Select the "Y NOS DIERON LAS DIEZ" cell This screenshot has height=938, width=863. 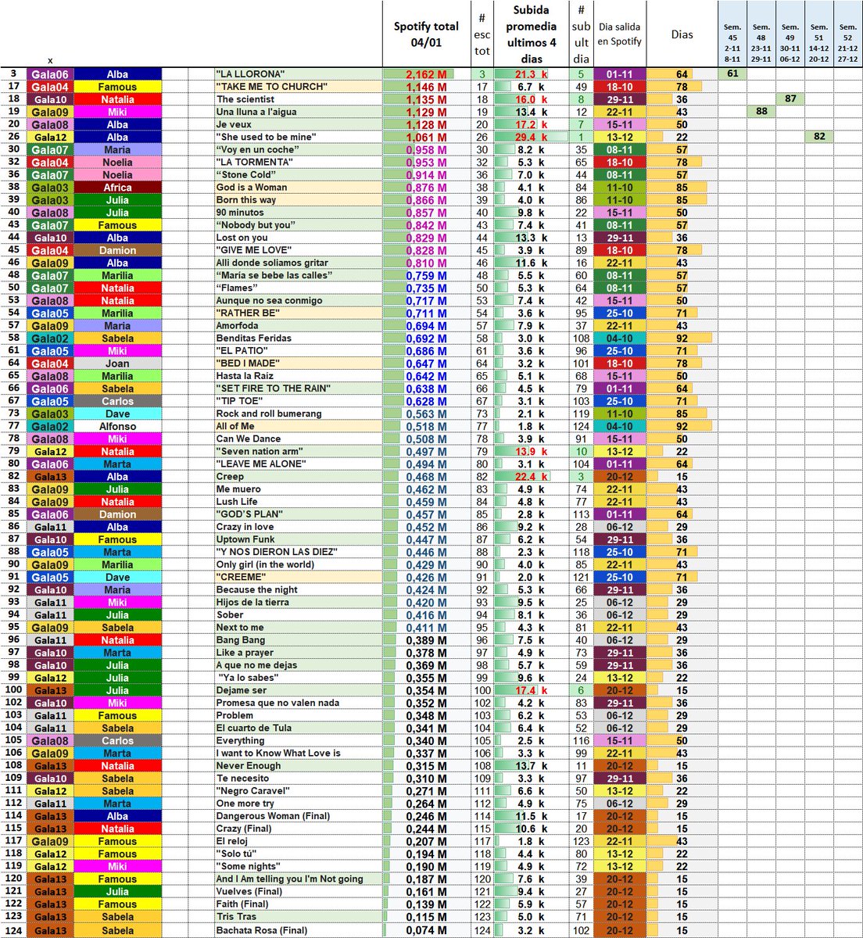point(299,552)
